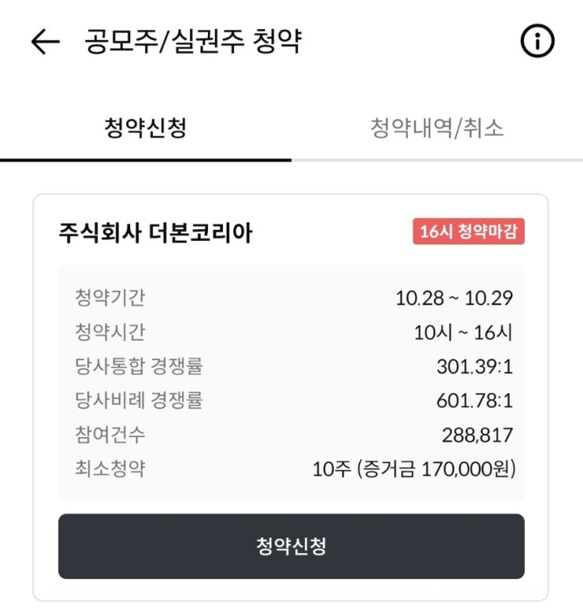Select the 10시 ~ 16시 time value

[463, 333]
